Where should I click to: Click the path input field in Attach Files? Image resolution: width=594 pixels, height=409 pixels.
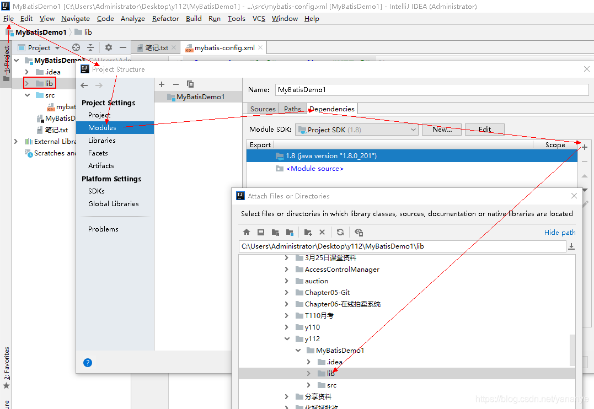tap(402, 246)
